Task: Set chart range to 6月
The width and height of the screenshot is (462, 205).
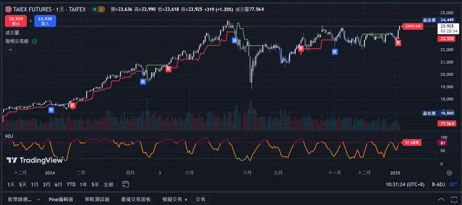Action: pos(58,185)
